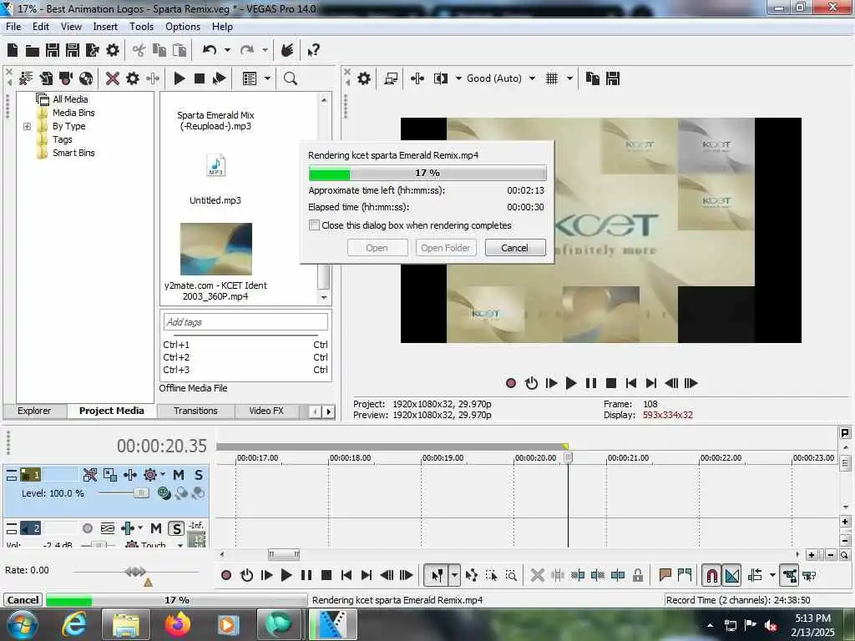Screen dimensions: 855x641
Task: Switch to the Transitions tab
Action: pos(195,411)
